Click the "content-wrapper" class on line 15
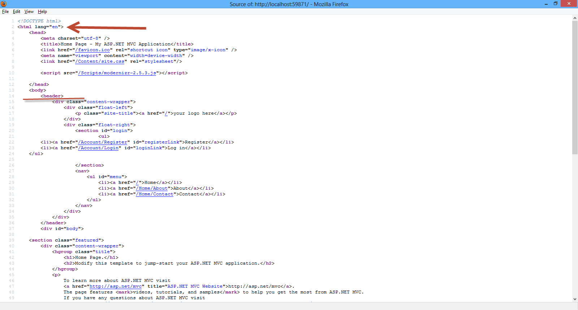Image resolution: width=578 pixels, height=310 pixels. click(108, 102)
